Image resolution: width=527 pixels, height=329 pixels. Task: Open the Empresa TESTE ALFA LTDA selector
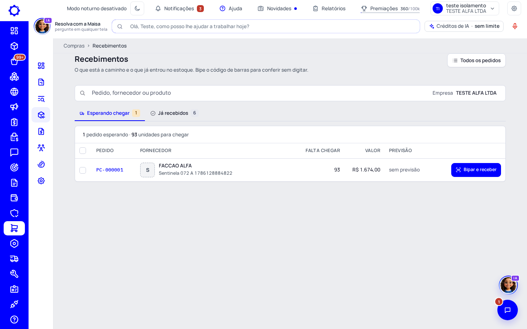point(464,93)
